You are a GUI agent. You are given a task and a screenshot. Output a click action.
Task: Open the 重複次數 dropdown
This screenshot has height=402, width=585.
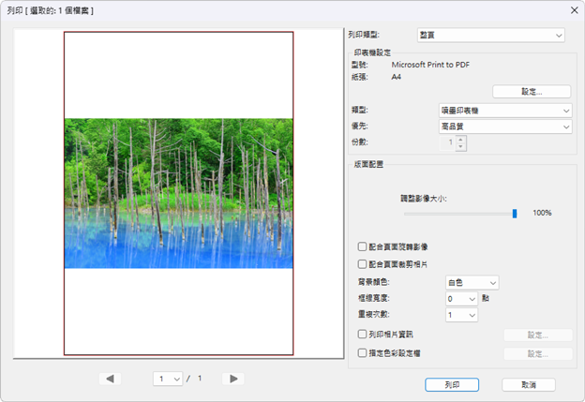(x=461, y=316)
